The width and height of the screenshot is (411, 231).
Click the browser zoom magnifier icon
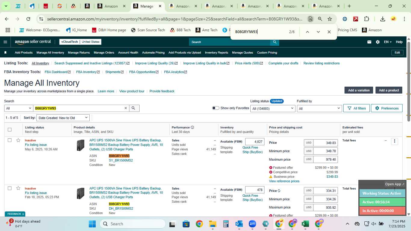tap(320, 19)
